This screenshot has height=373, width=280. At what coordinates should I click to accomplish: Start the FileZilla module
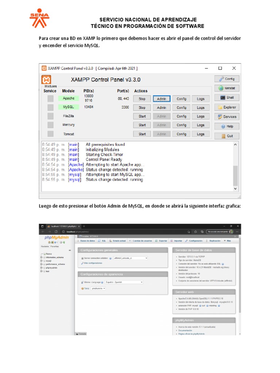tap(142, 116)
